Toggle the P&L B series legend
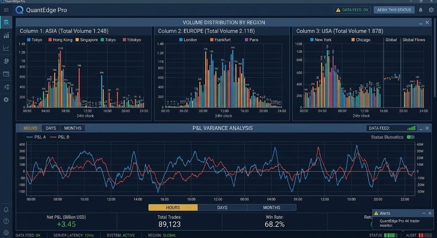437x238 pixels. coord(60,137)
